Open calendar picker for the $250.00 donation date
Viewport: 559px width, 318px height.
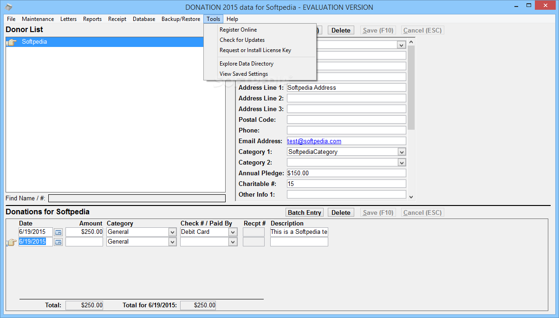(x=58, y=232)
